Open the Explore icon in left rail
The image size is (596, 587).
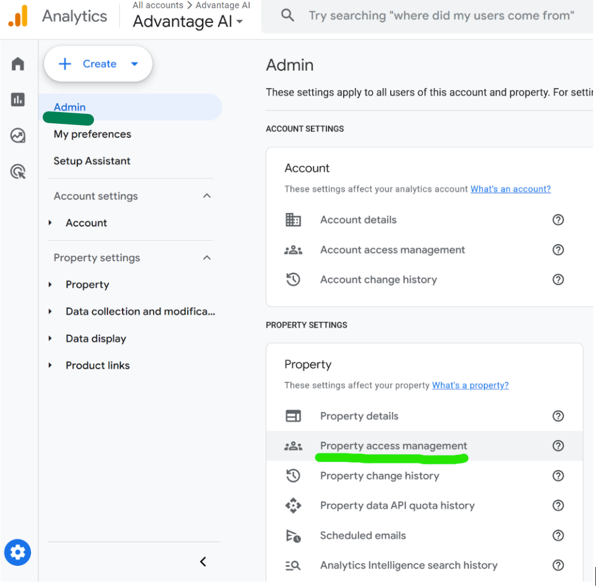pyautogui.click(x=18, y=136)
